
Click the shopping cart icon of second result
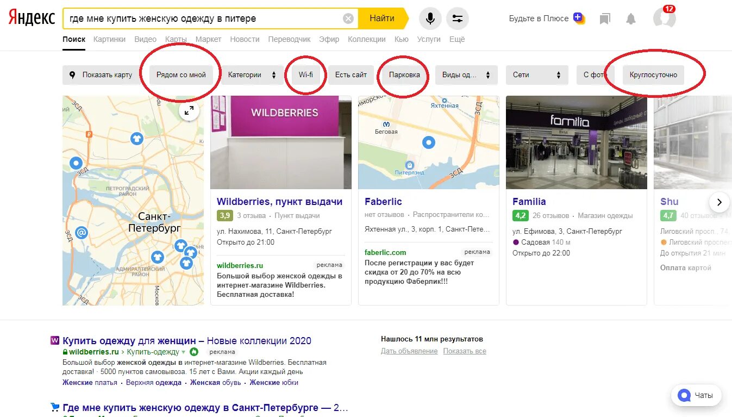[55, 407]
